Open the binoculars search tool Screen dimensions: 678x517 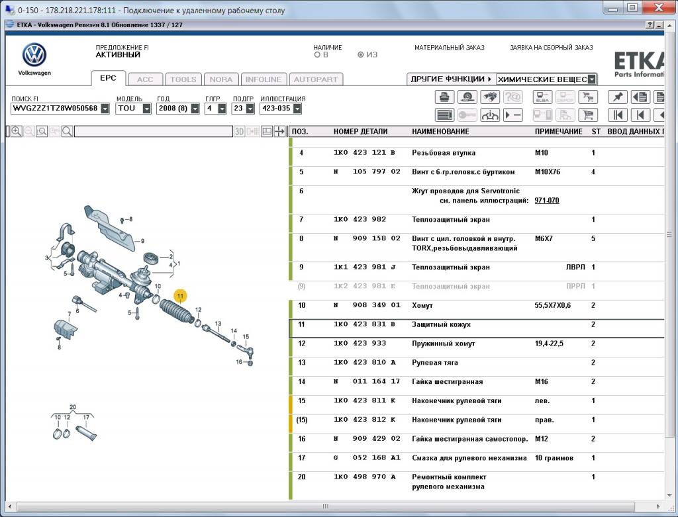[x=489, y=97]
